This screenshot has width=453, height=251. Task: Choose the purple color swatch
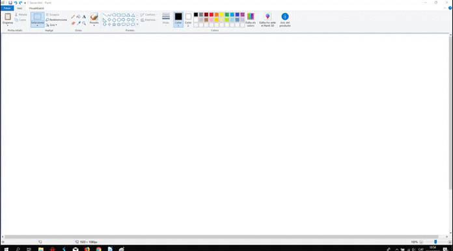tap(243, 15)
